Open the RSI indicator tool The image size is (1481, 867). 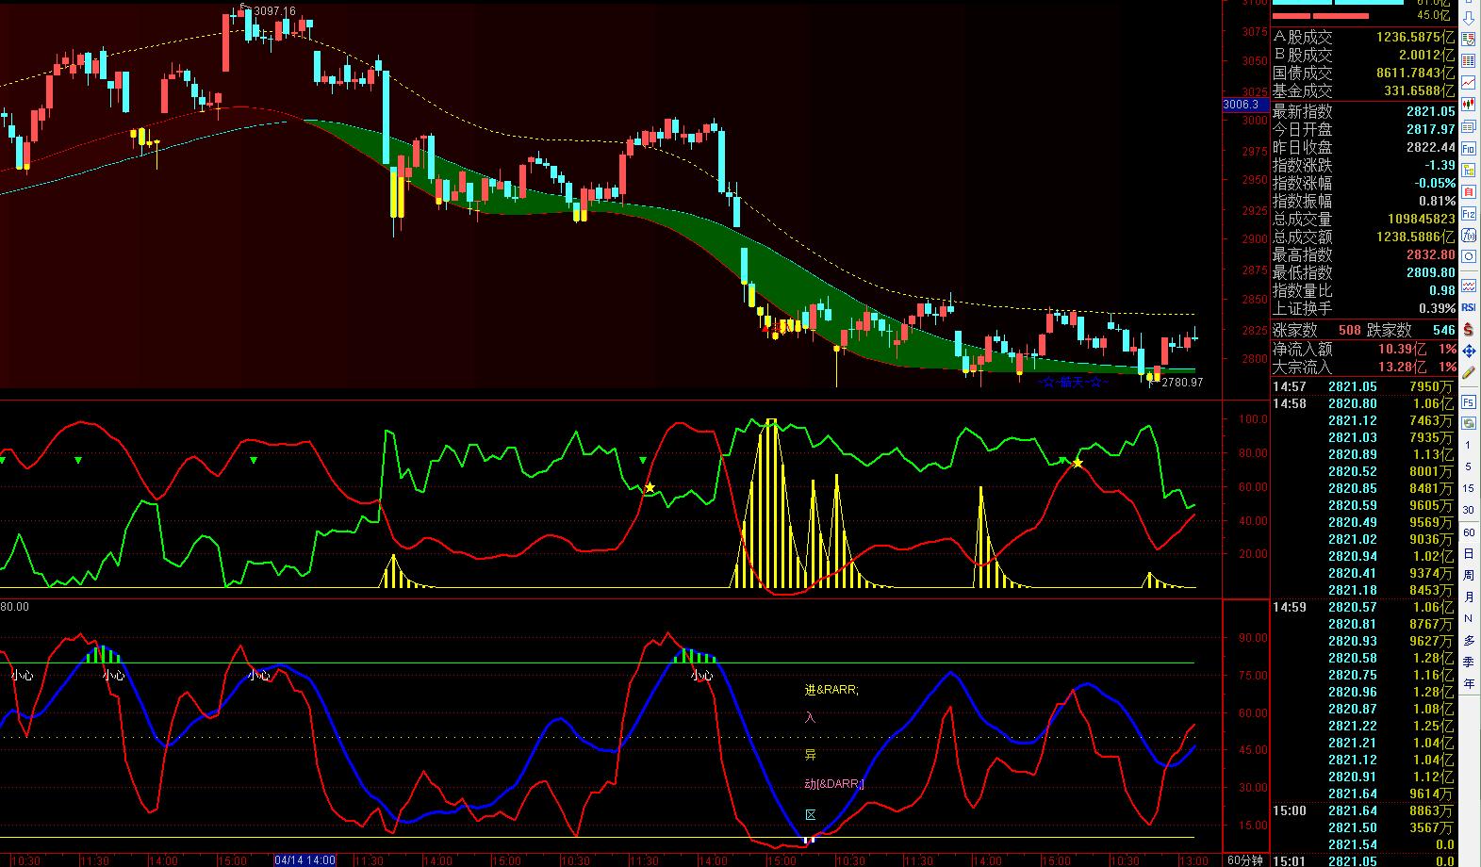coord(1469,306)
